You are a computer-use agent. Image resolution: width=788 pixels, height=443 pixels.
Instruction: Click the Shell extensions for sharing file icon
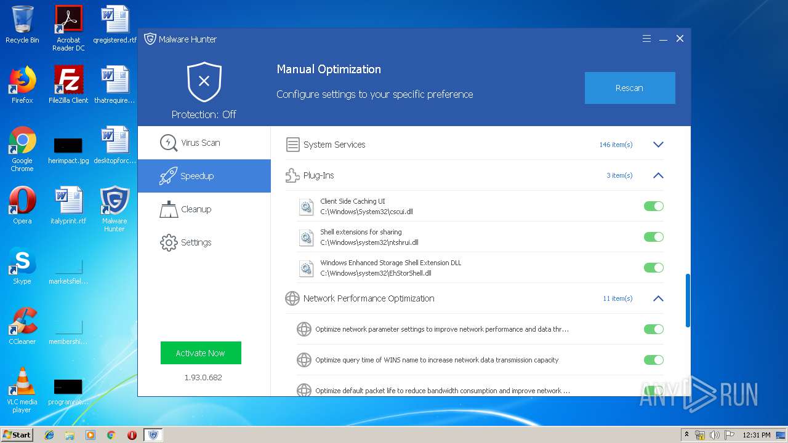coord(306,237)
